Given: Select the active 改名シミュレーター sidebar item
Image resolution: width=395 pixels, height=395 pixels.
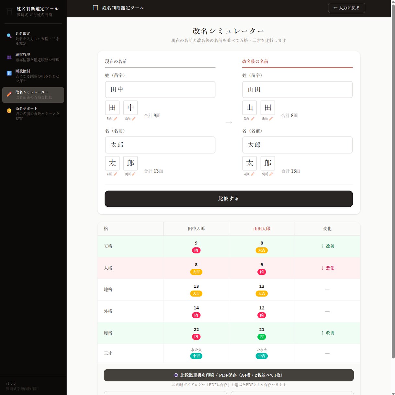Looking at the screenshot, I should click(x=33, y=95).
